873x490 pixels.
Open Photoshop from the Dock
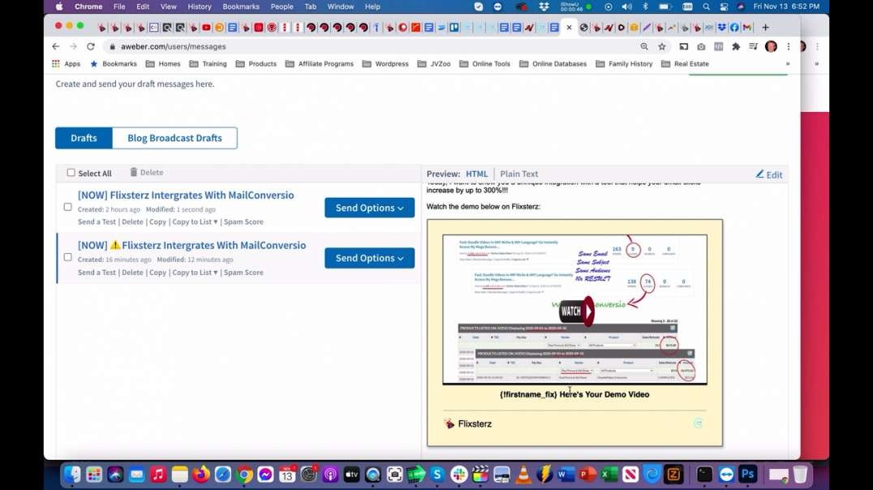pyautogui.click(x=748, y=475)
